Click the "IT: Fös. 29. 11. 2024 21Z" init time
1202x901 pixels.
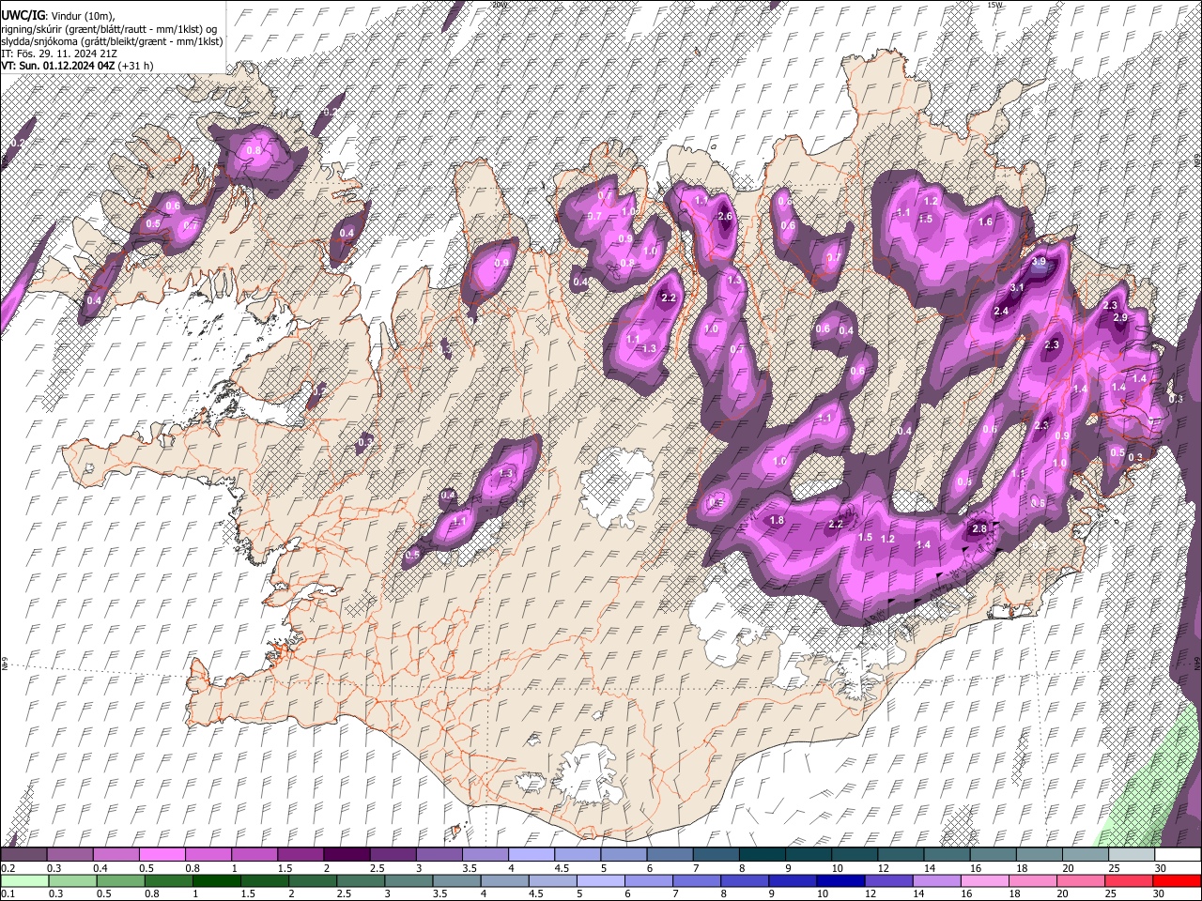tap(58, 53)
